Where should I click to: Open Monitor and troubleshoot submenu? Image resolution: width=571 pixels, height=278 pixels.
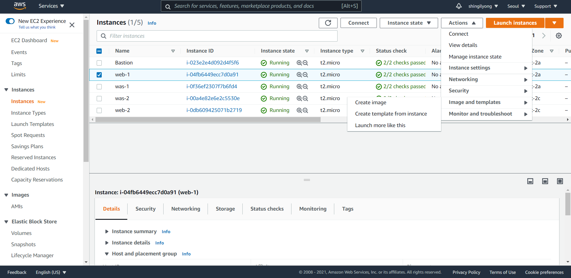[x=487, y=114]
